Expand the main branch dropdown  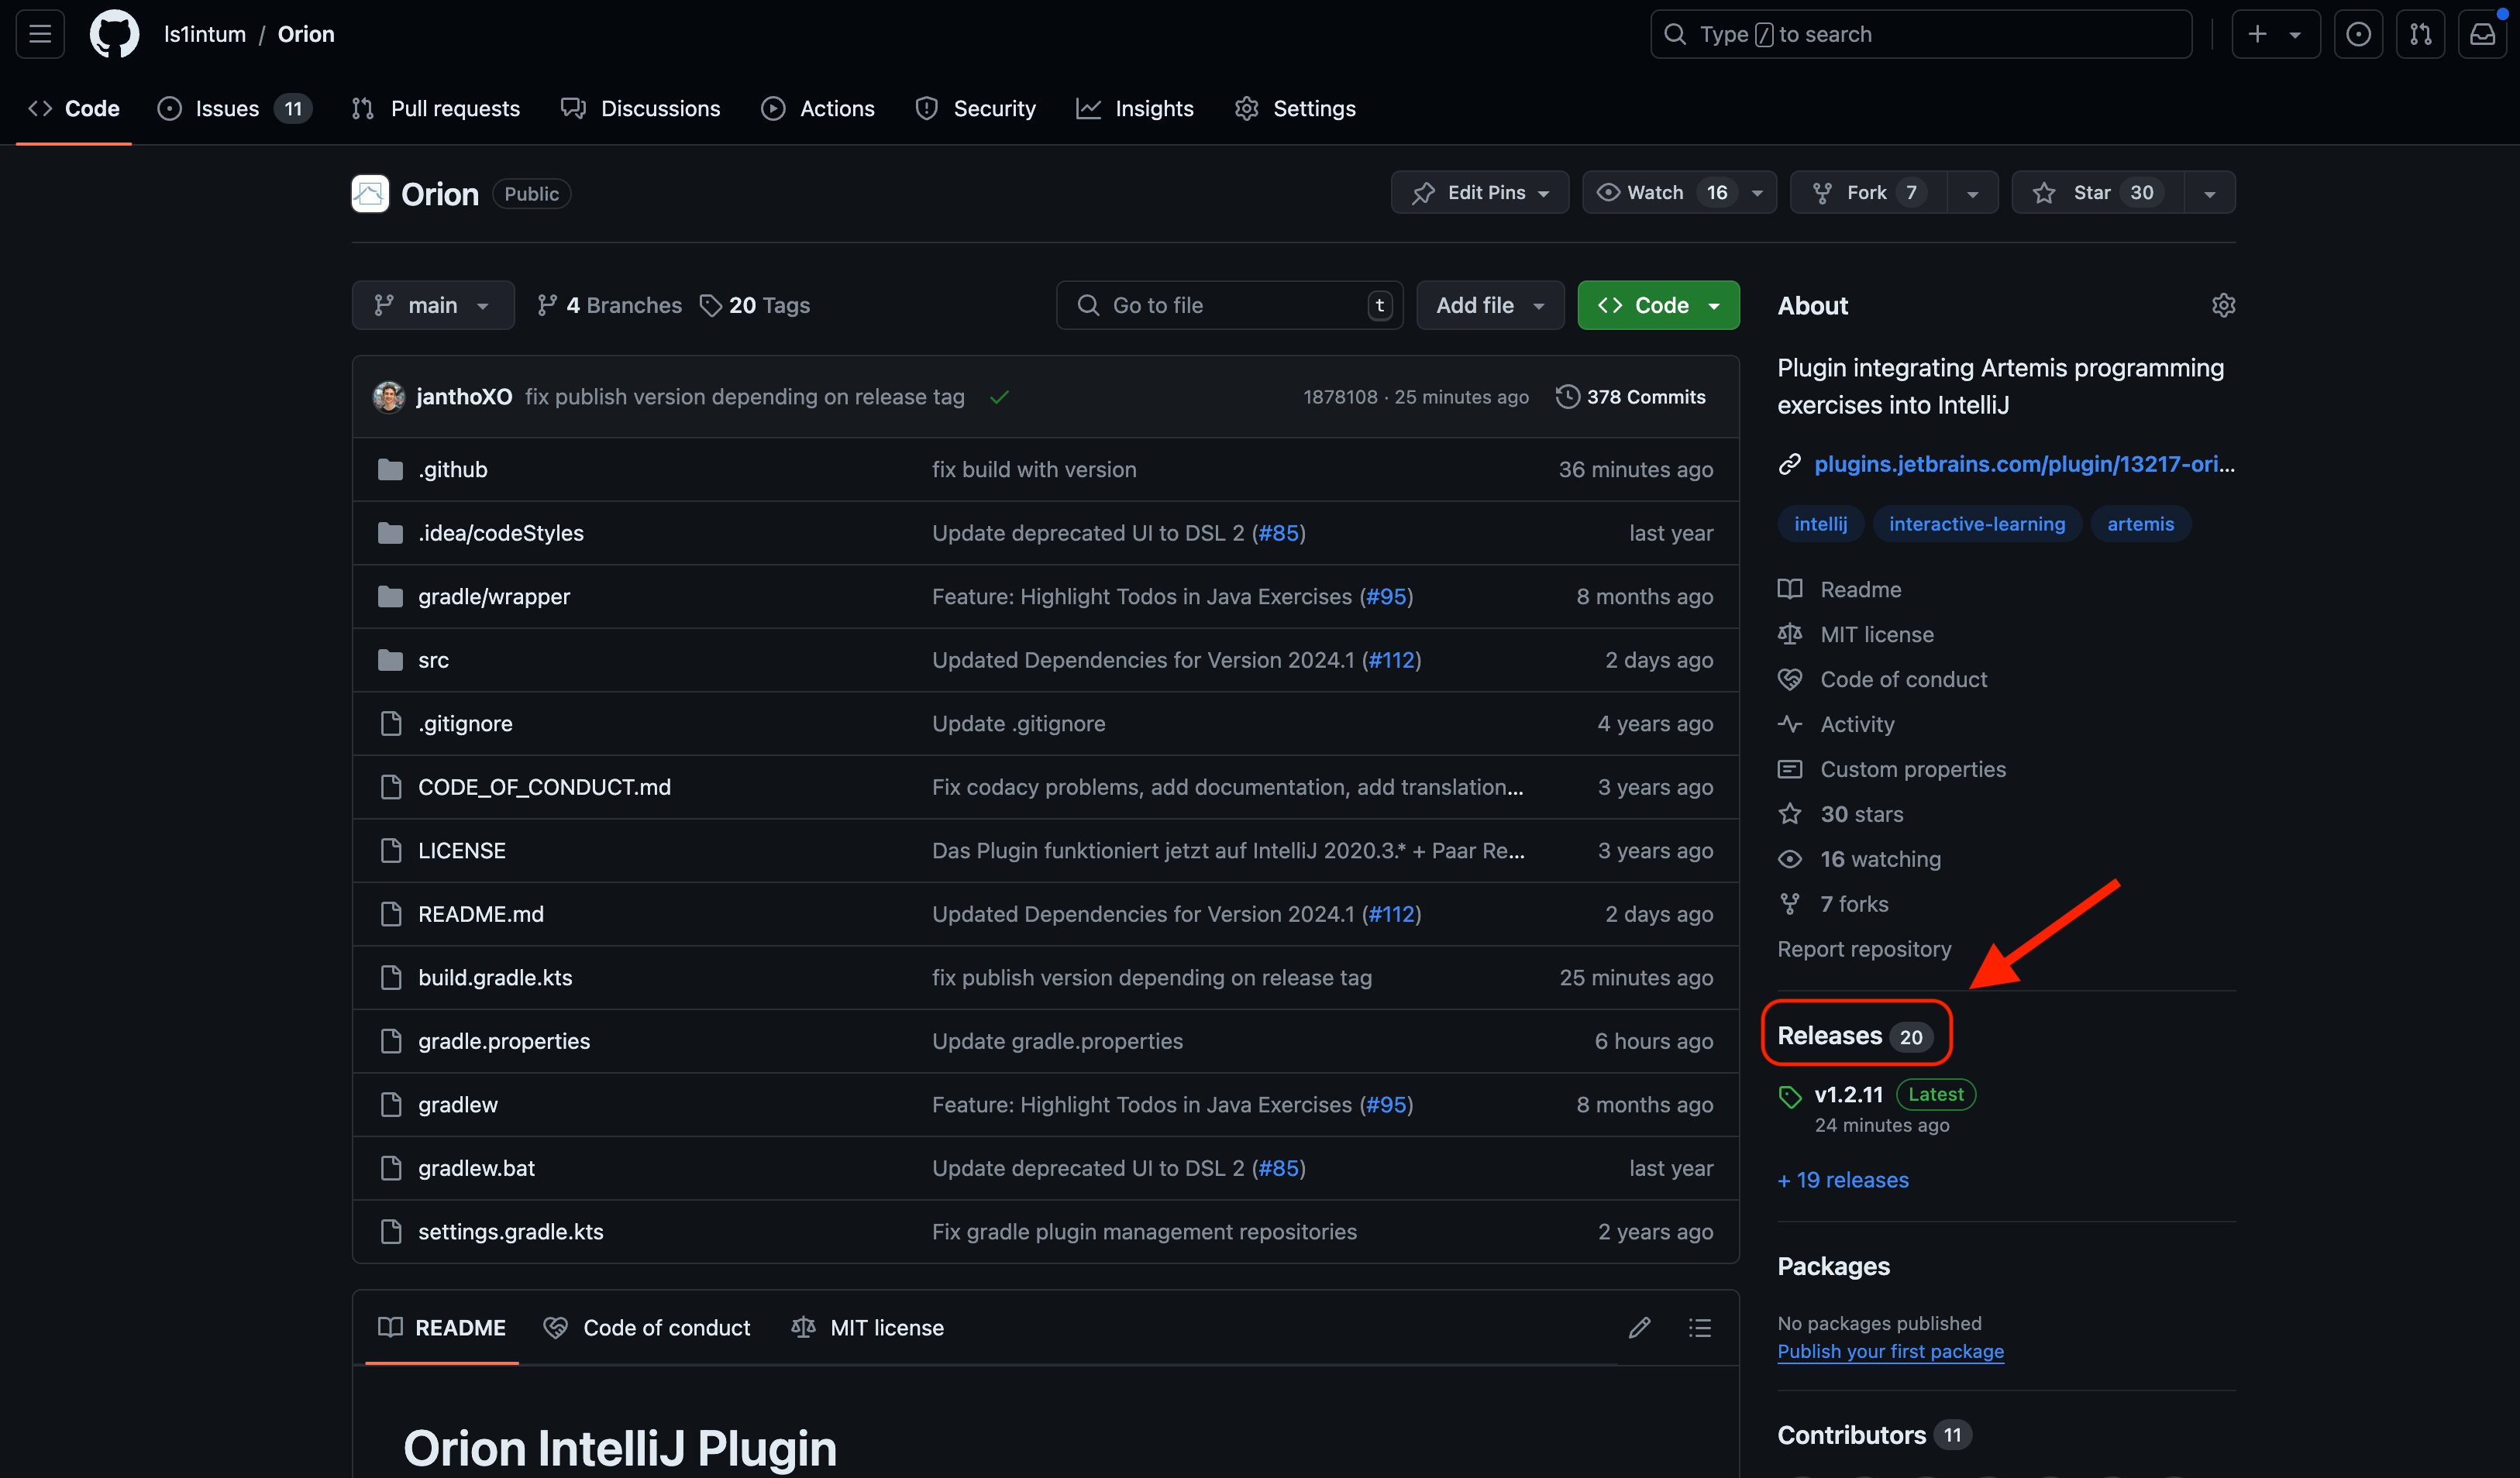tap(432, 306)
